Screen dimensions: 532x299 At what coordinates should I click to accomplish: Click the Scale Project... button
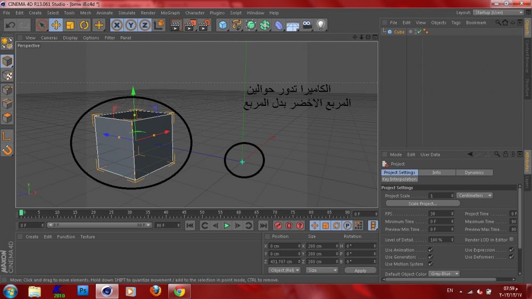coord(422,203)
